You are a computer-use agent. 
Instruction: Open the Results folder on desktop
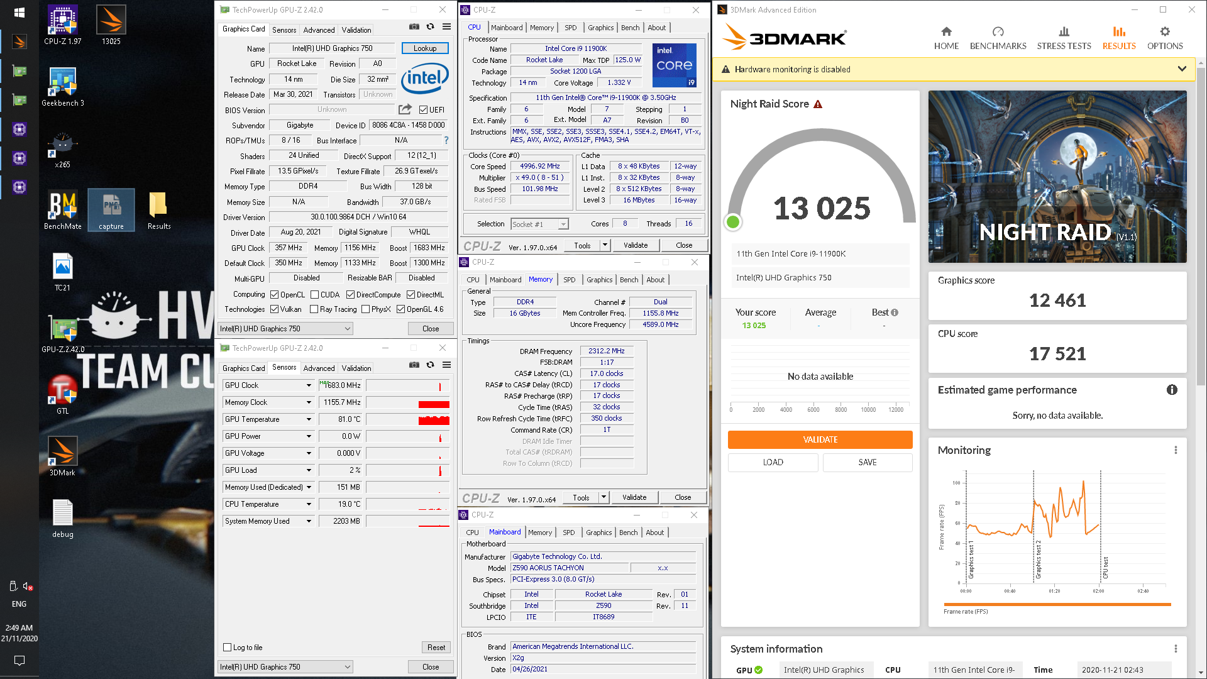pyautogui.click(x=159, y=210)
